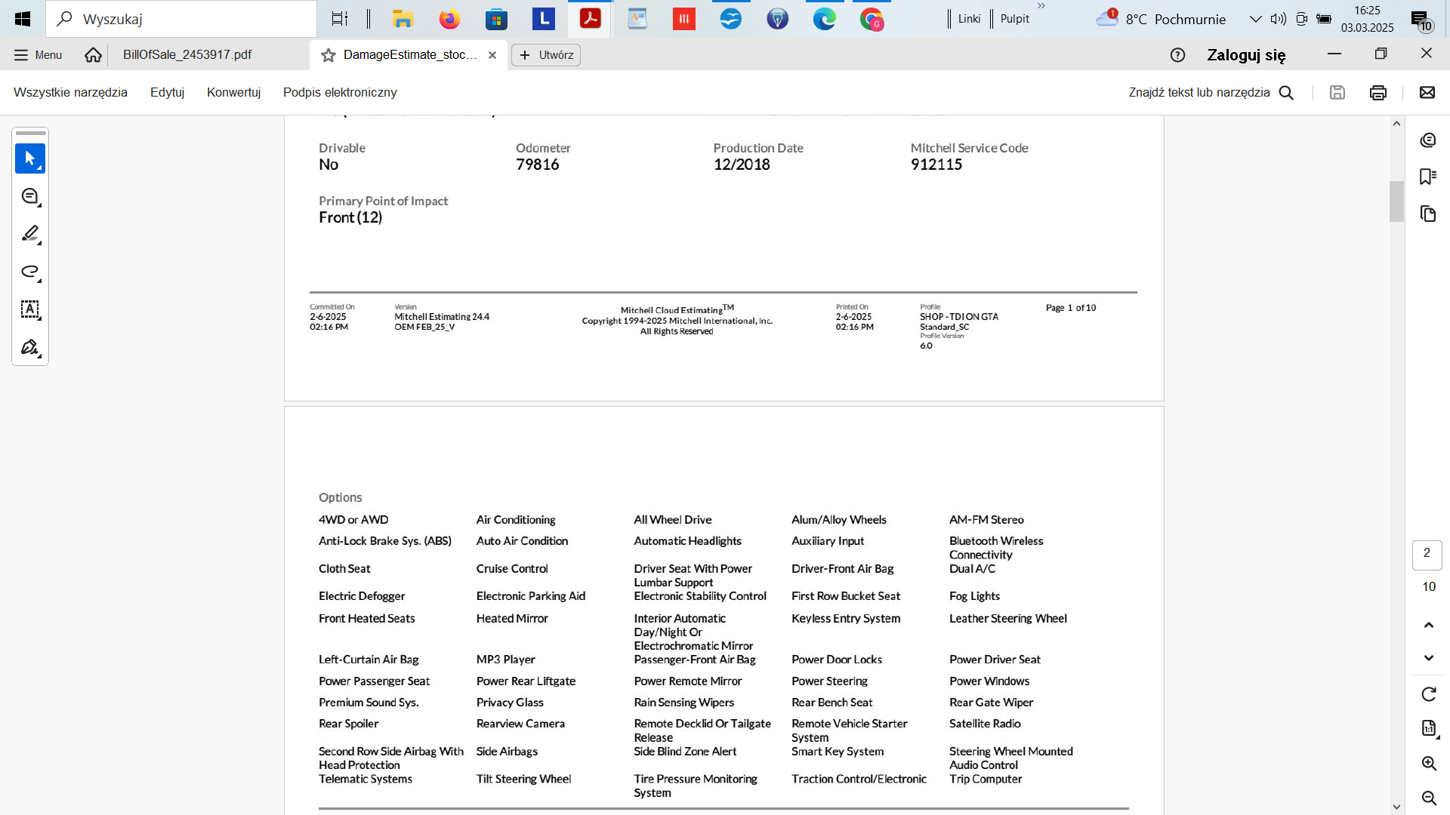Click scrollbar up arrow
Screen dimensions: 1450x815
1396,123
